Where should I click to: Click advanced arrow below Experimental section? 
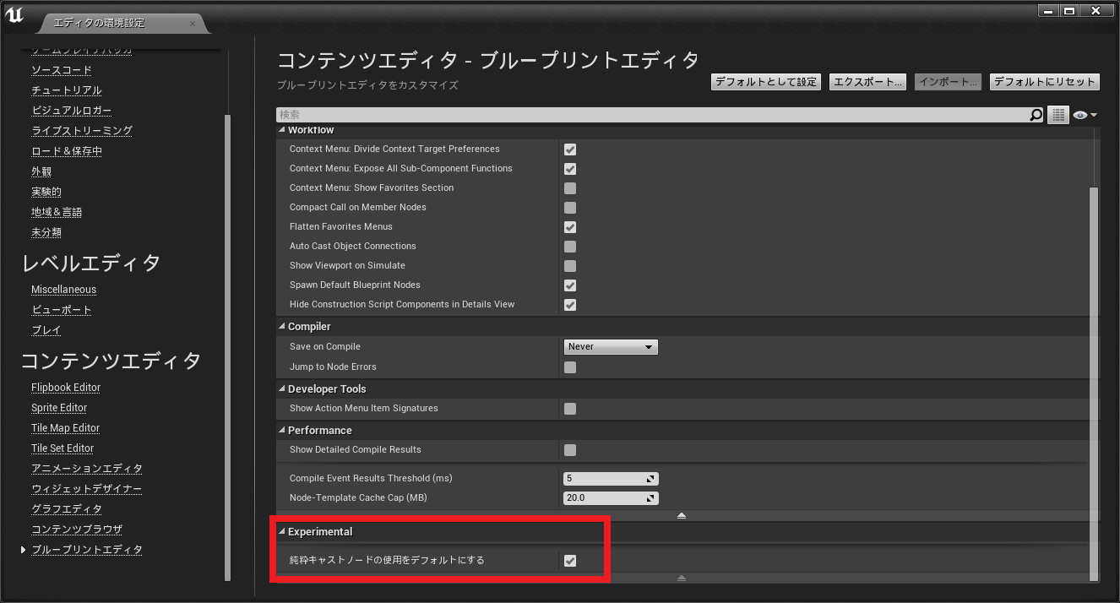coord(682,579)
